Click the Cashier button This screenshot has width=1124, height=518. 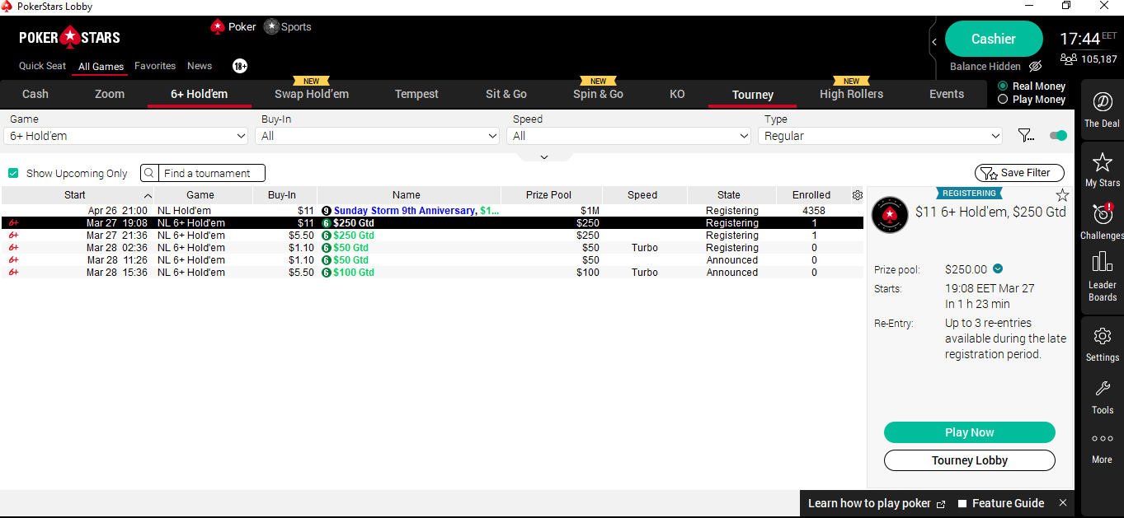[994, 39]
